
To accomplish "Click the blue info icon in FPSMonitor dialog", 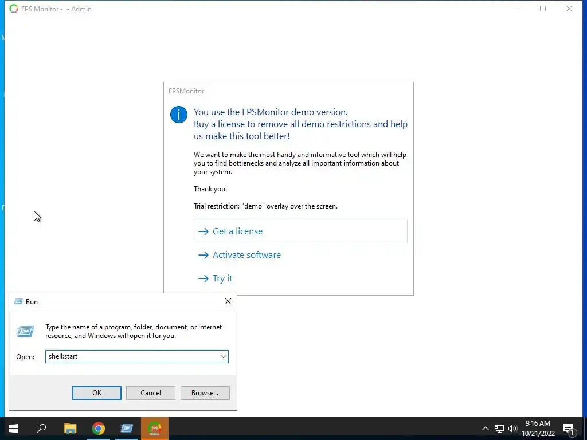I will [x=179, y=114].
